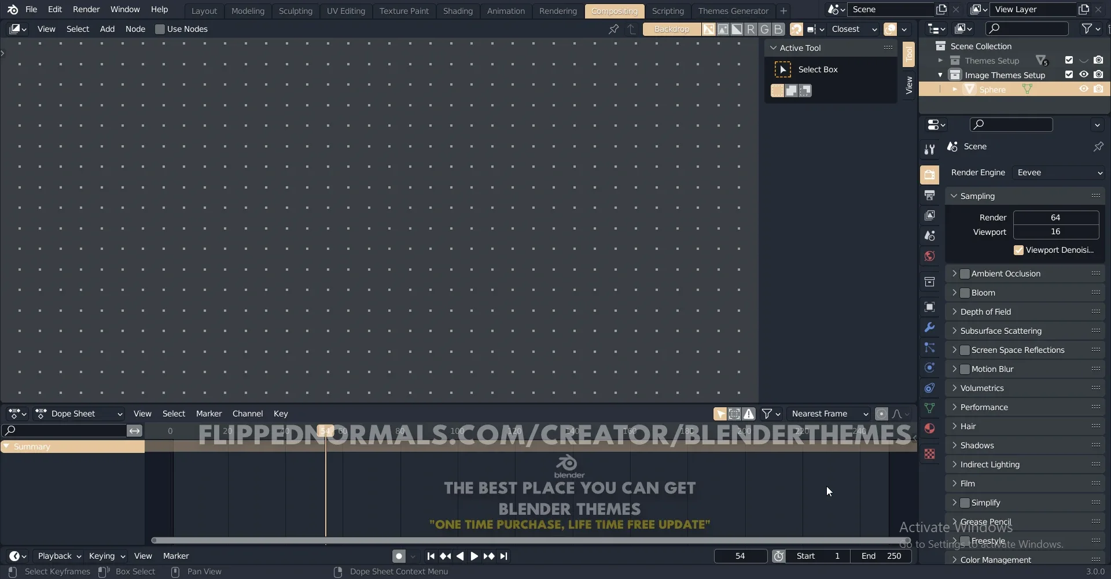Enable the Ambient Occlusion checkbox
The image size is (1111, 579).
(965, 274)
